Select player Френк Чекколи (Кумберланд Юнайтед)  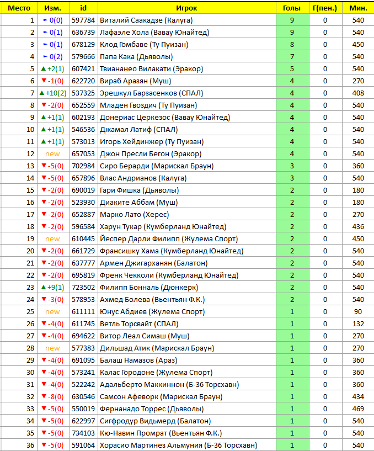[169, 275]
